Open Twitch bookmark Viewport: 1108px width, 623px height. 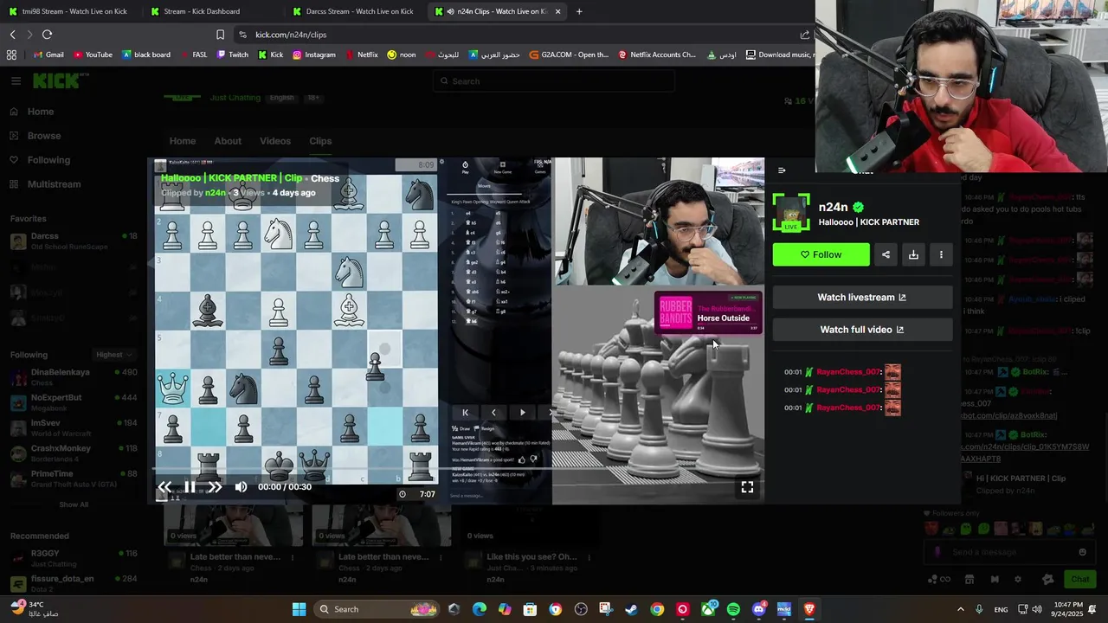[232, 55]
